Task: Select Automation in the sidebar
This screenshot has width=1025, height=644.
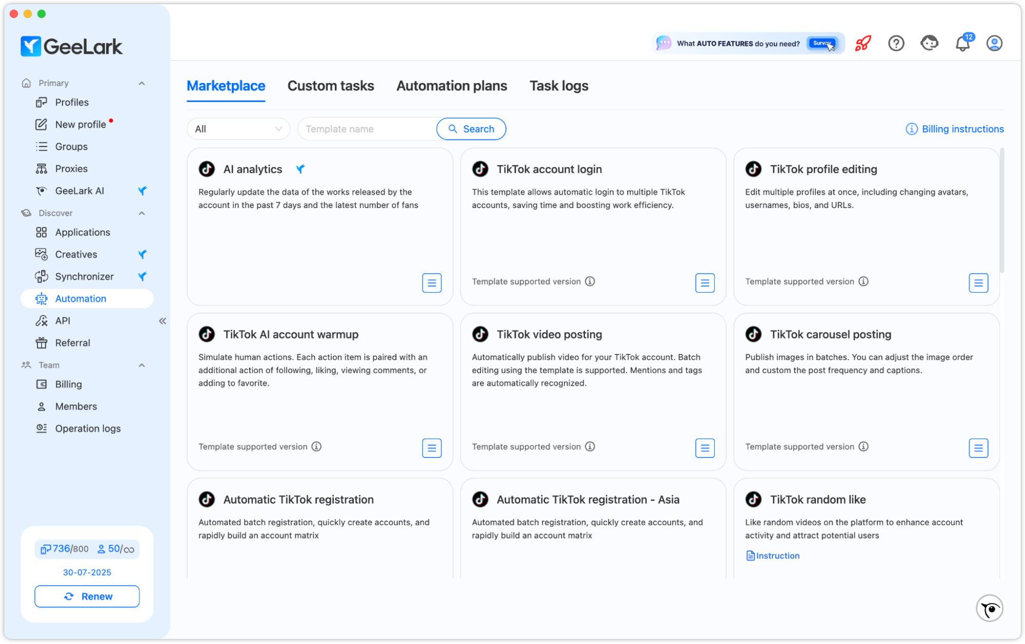Action: click(87, 299)
